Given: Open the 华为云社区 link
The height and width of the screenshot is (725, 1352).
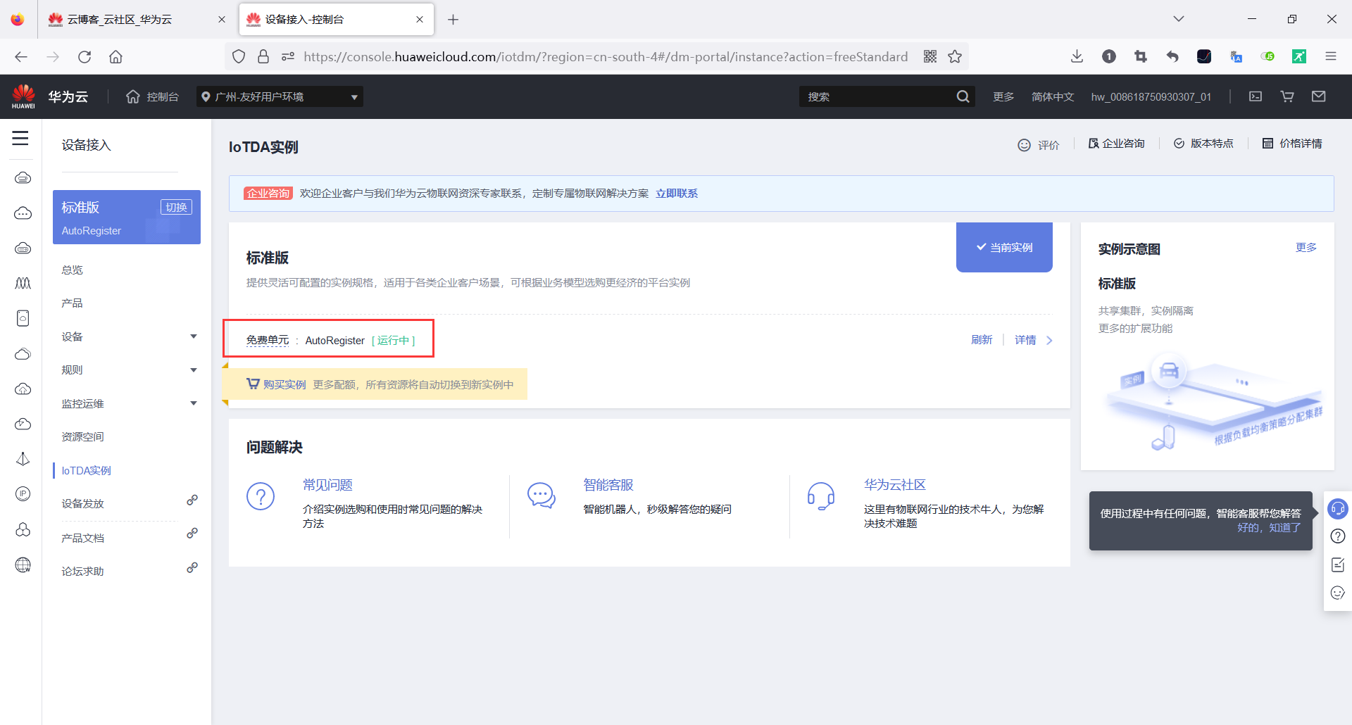Looking at the screenshot, I should point(895,485).
